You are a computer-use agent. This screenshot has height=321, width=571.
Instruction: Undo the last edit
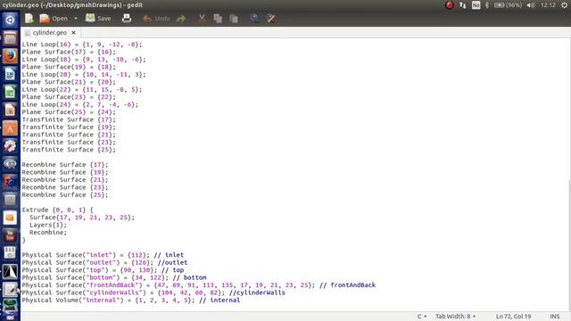click(x=156, y=18)
